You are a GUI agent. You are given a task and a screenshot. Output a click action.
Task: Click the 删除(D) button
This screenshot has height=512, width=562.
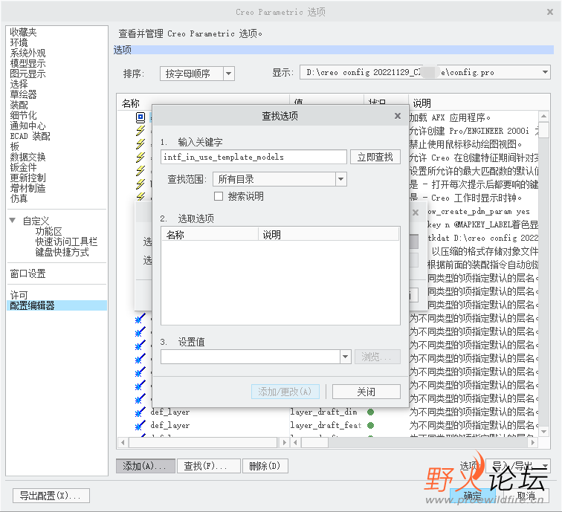pyautogui.click(x=265, y=466)
